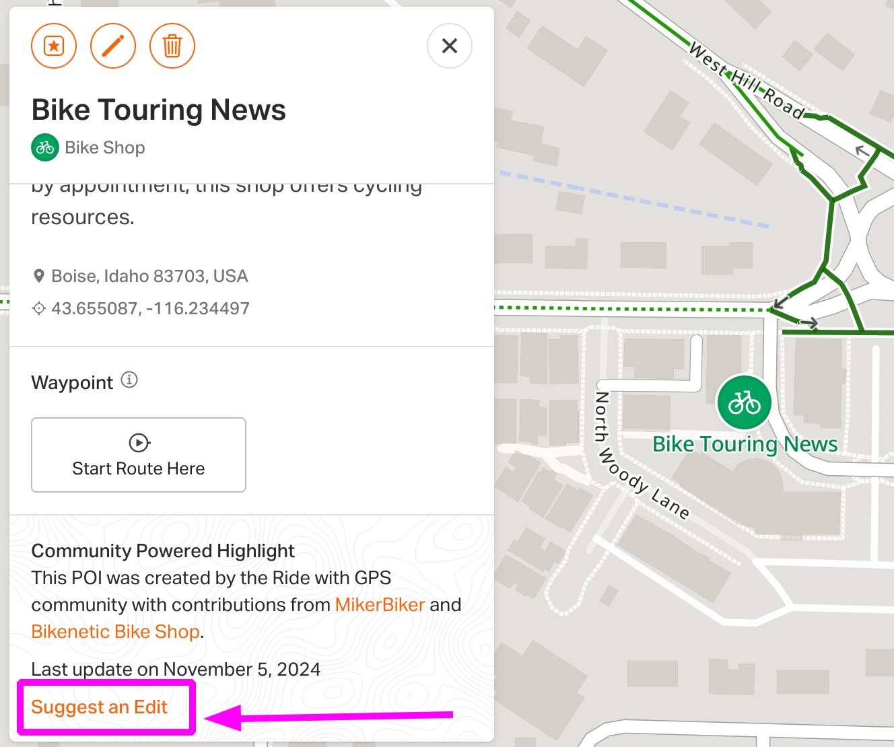The image size is (894, 747).
Task: Click the Bike Shop category icon
Action: (x=45, y=147)
